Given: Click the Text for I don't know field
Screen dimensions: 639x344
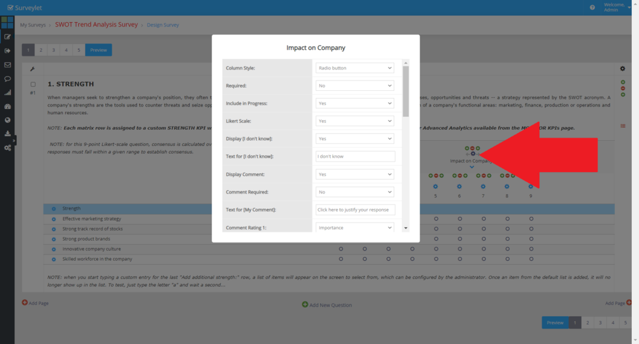Looking at the screenshot, I should click(x=355, y=156).
